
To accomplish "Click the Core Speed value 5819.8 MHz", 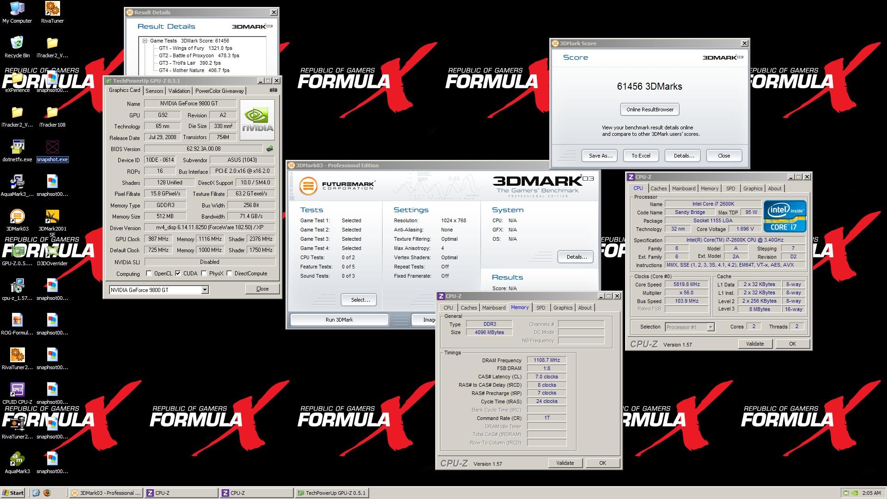I will pyautogui.click(x=687, y=285).
